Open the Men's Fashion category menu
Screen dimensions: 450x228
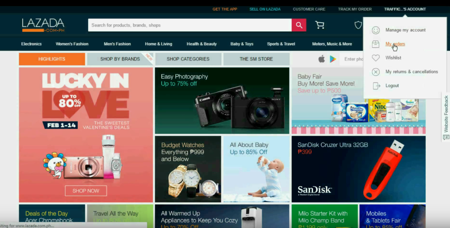pos(117,44)
